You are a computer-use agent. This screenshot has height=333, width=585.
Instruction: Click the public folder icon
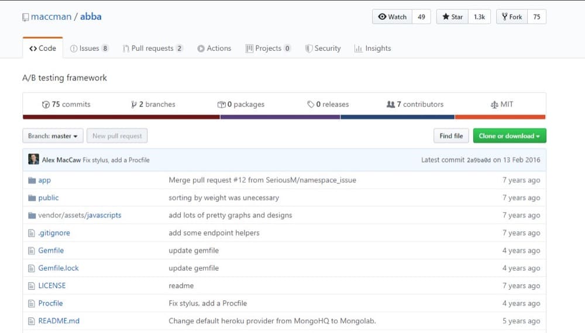point(32,198)
